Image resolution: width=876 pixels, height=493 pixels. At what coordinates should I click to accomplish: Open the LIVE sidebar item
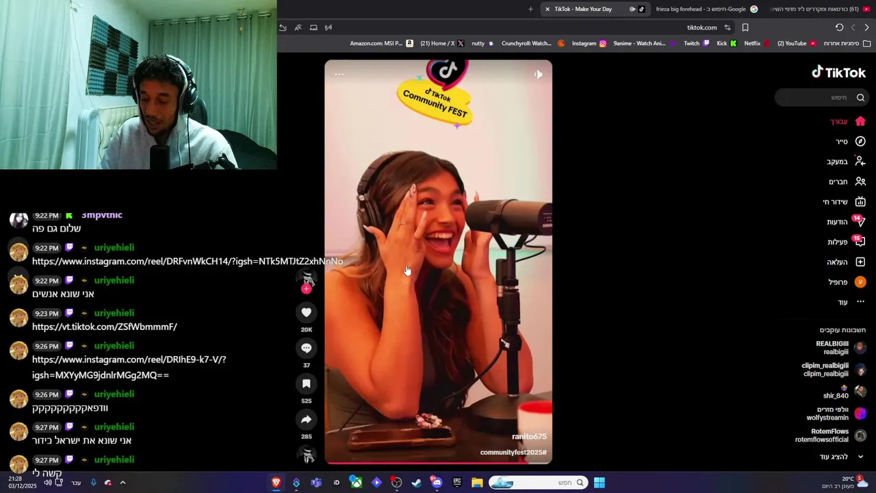coord(844,201)
